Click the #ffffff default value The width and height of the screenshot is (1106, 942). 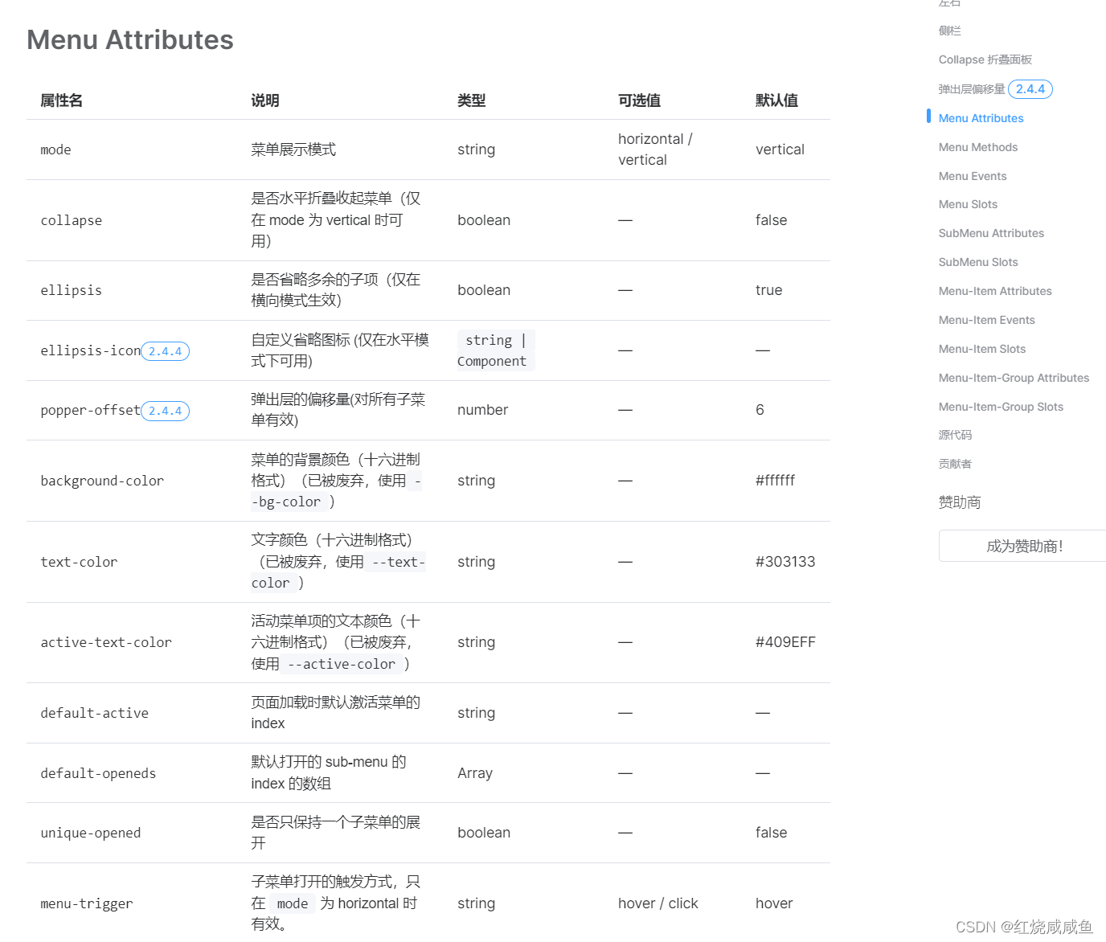[775, 481]
